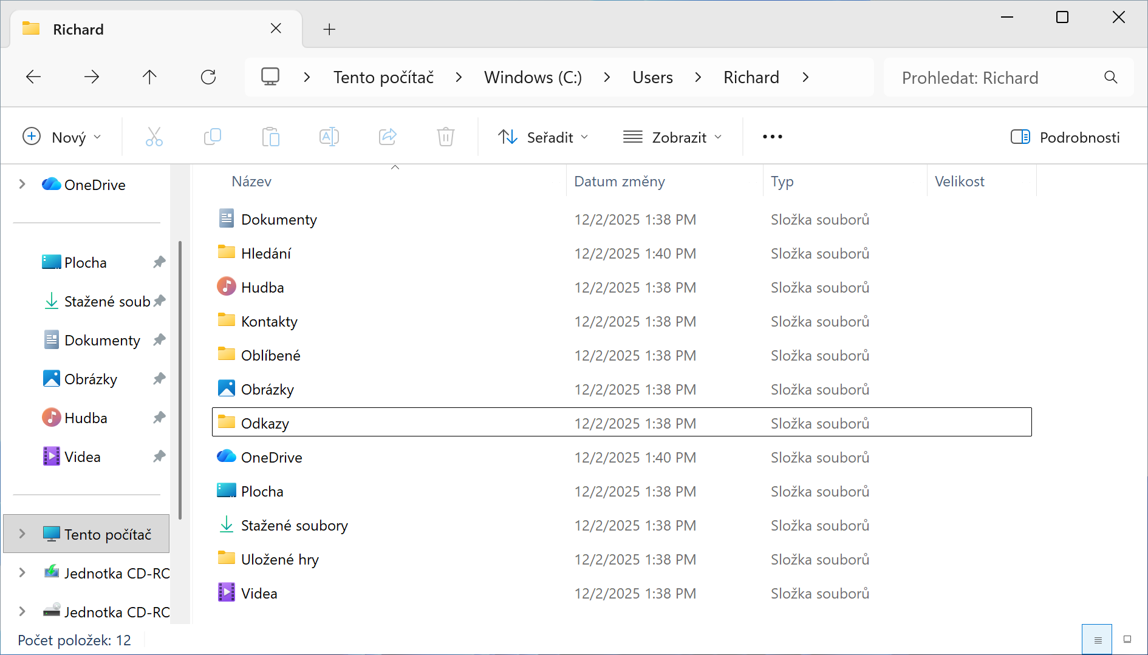The width and height of the screenshot is (1148, 655).
Task: Cut the selected item using scissors icon
Action: (154, 137)
